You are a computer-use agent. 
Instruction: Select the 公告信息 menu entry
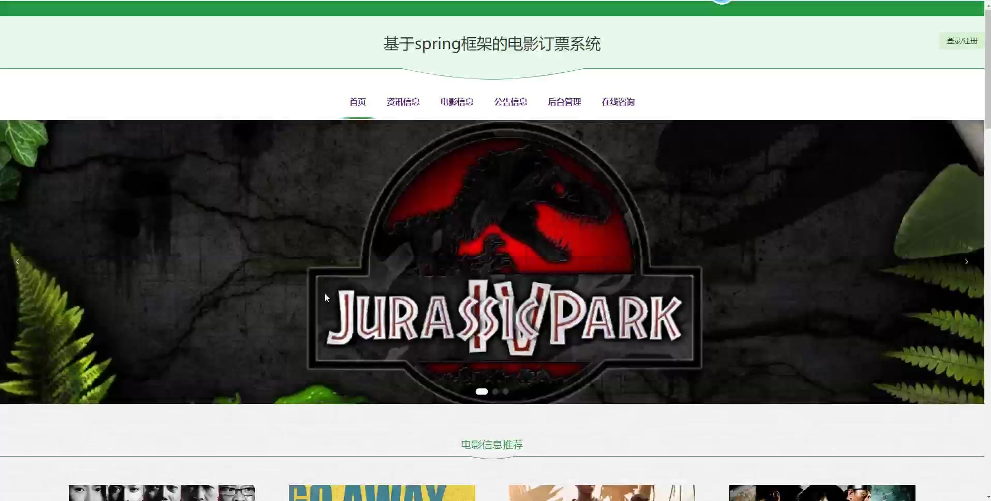tap(510, 102)
